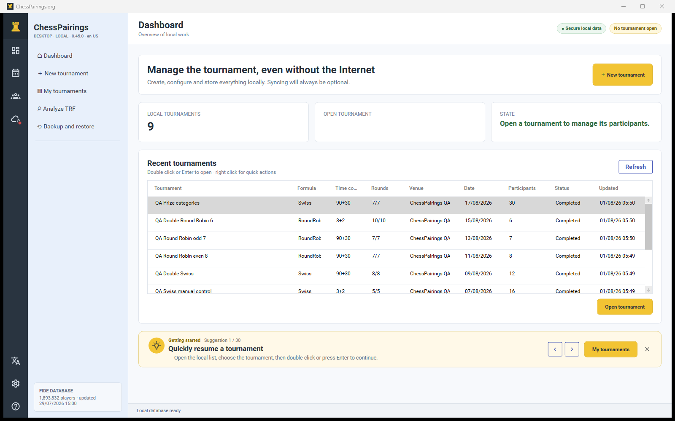Sort by Participants column header
The image size is (675, 421).
tap(522, 188)
